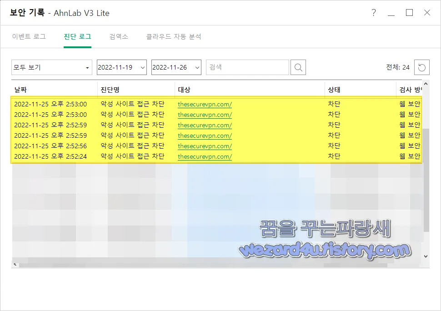
Task: Click the refresh icon to reload logs
Action: (422, 67)
